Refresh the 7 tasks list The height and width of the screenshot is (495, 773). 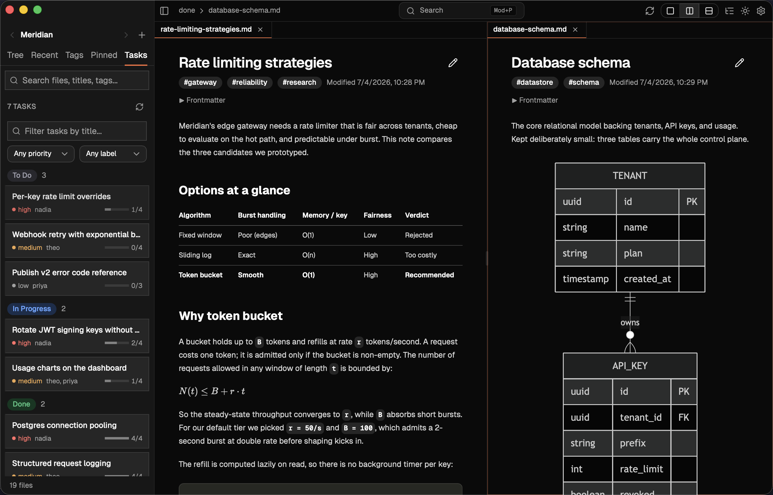139,107
